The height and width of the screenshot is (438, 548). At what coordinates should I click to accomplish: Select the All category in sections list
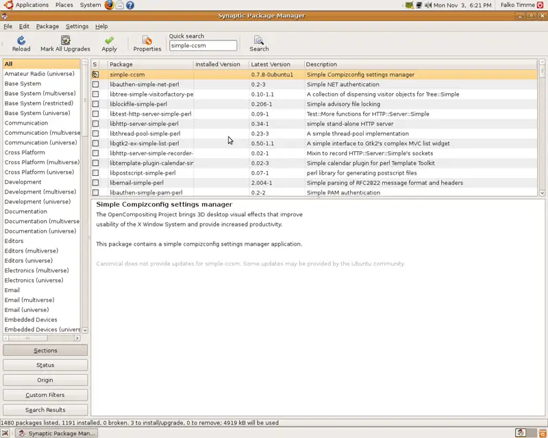[42, 64]
